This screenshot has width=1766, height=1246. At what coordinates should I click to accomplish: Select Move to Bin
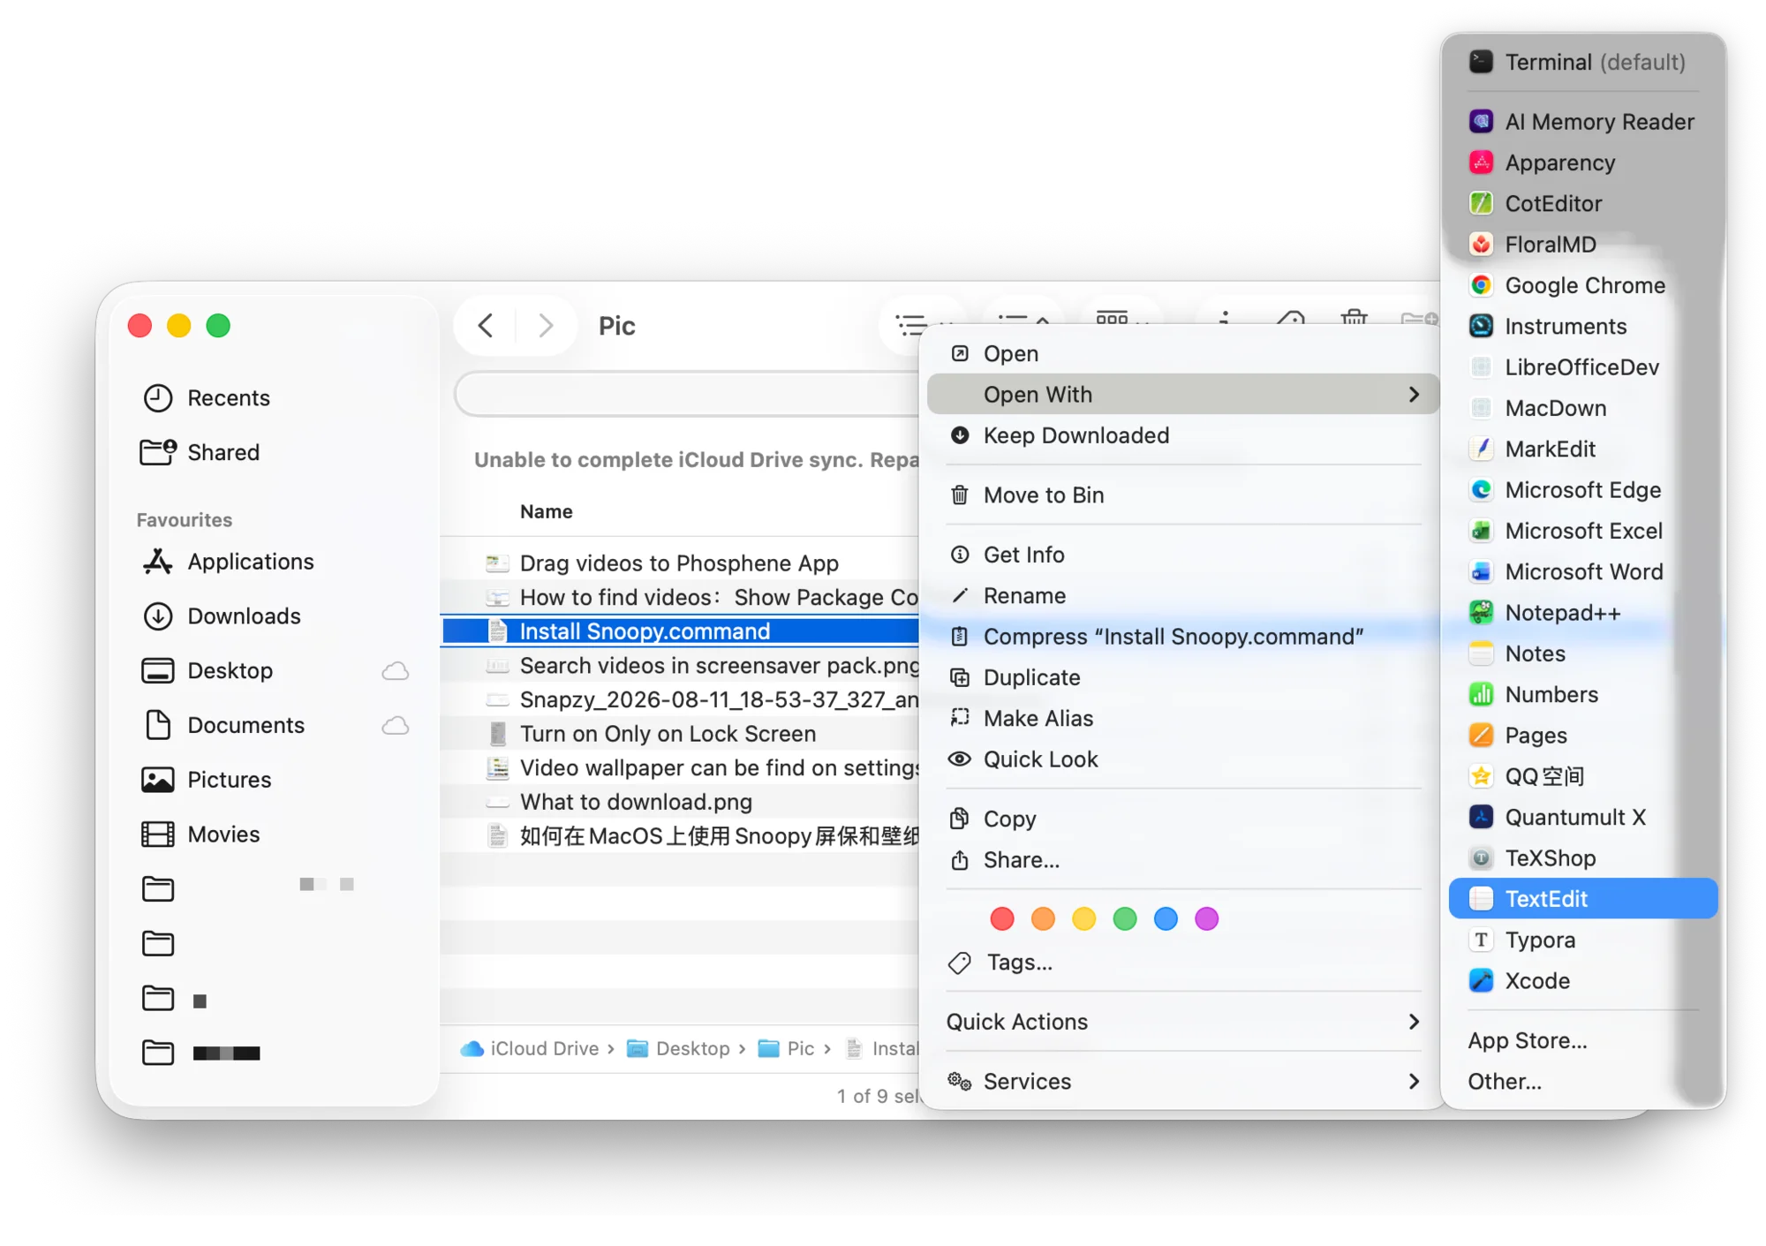pyautogui.click(x=1183, y=495)
